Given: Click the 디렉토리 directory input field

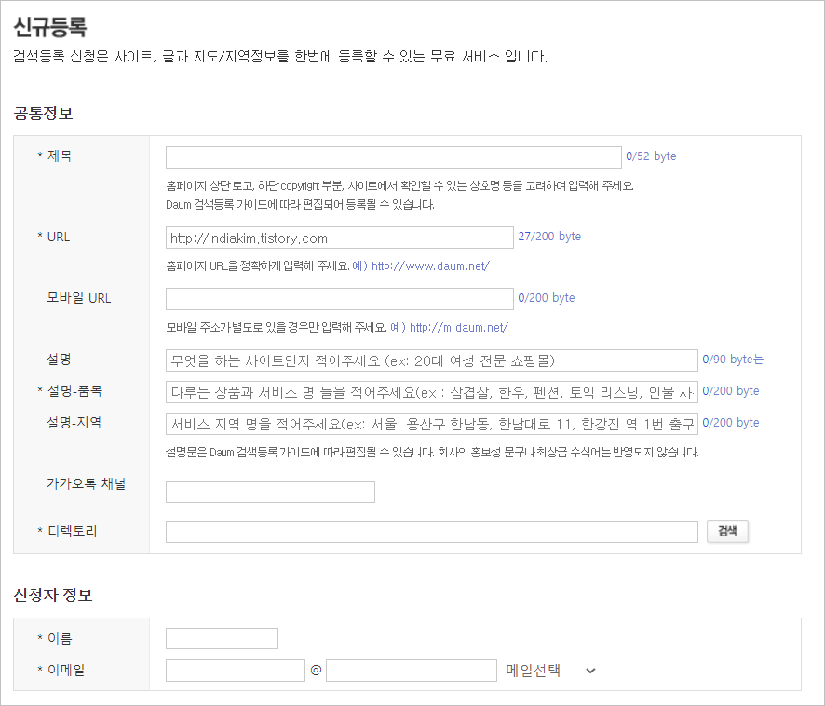Looking at the screenshot, I should (x=431, y=532).
